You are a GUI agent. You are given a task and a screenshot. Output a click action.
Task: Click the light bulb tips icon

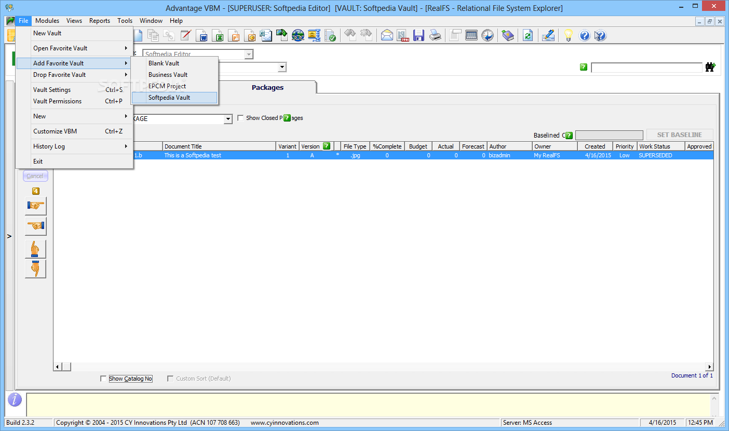click(569, 36)
